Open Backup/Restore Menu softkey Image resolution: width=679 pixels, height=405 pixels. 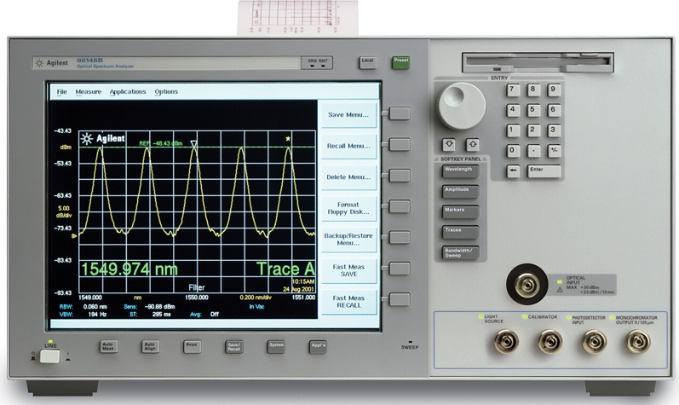348,240
